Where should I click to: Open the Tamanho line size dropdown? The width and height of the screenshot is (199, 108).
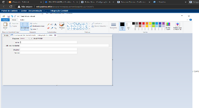pyautogui.click(x=113, y=26)
